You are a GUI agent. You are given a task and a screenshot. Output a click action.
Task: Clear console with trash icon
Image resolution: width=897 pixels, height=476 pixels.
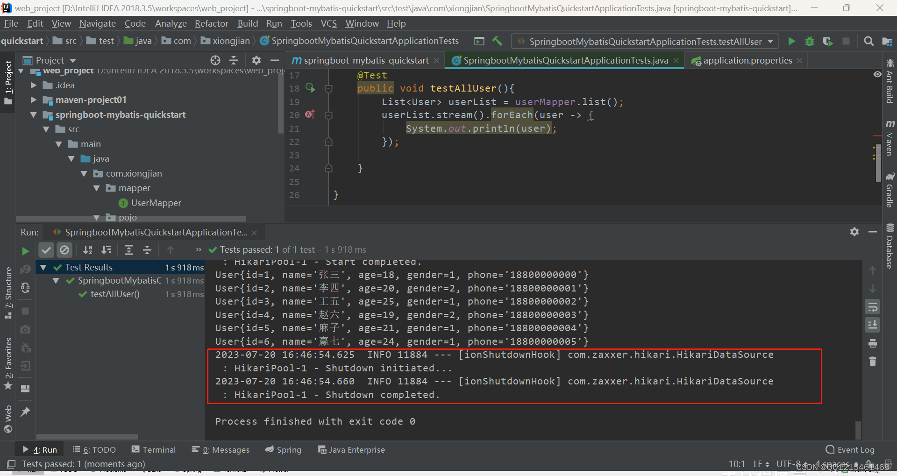[873, 361]
